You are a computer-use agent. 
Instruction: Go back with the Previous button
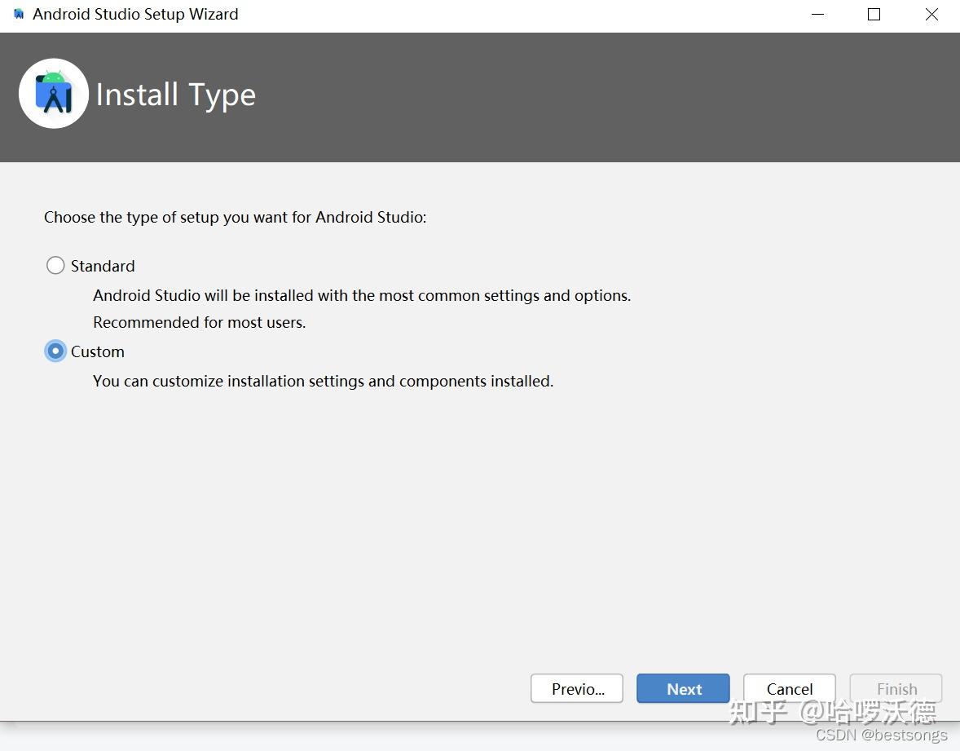pos(577,689)
